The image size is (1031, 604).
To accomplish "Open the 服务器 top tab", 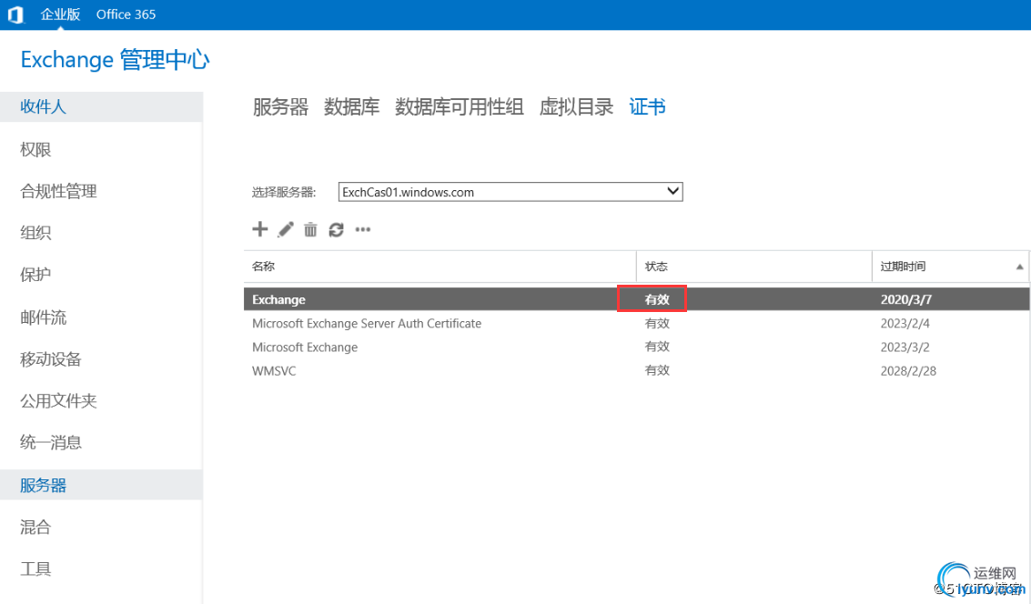I will (281, 106).
